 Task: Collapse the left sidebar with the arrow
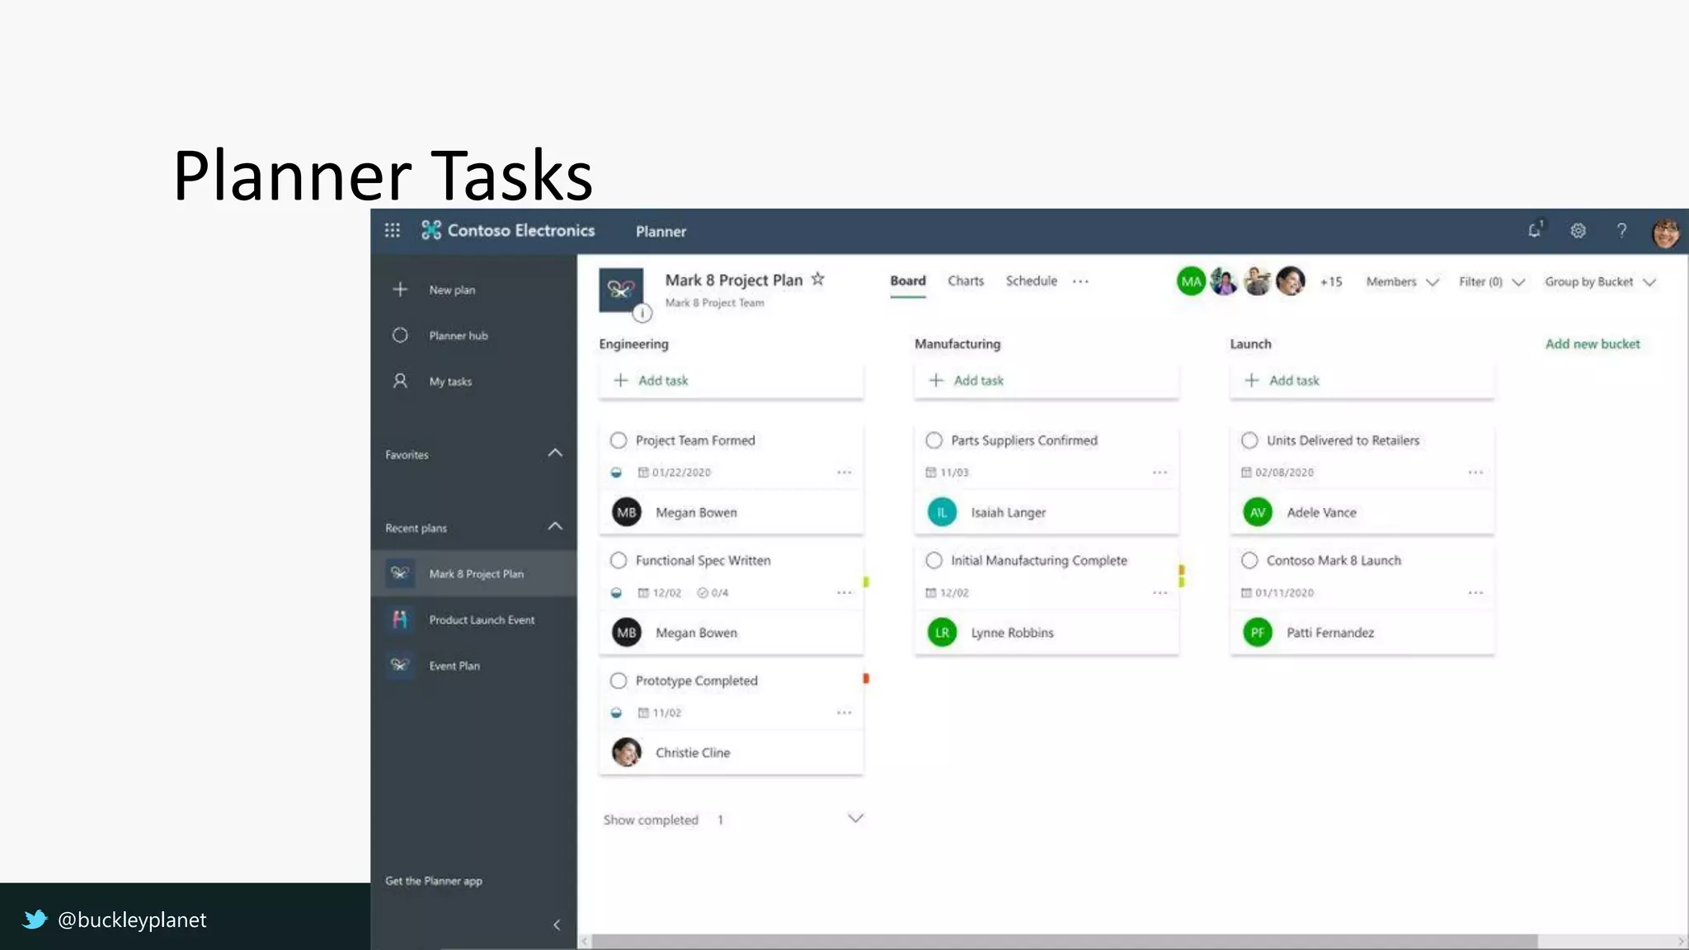tap(557, 924)
